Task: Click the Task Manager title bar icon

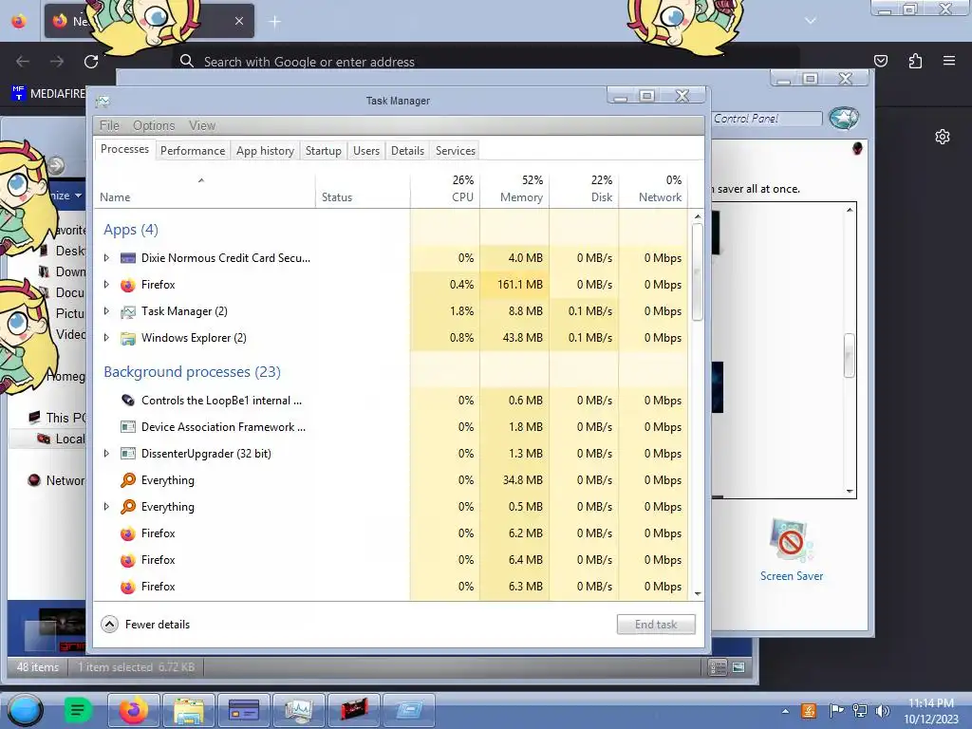Action: coord(103,101)
